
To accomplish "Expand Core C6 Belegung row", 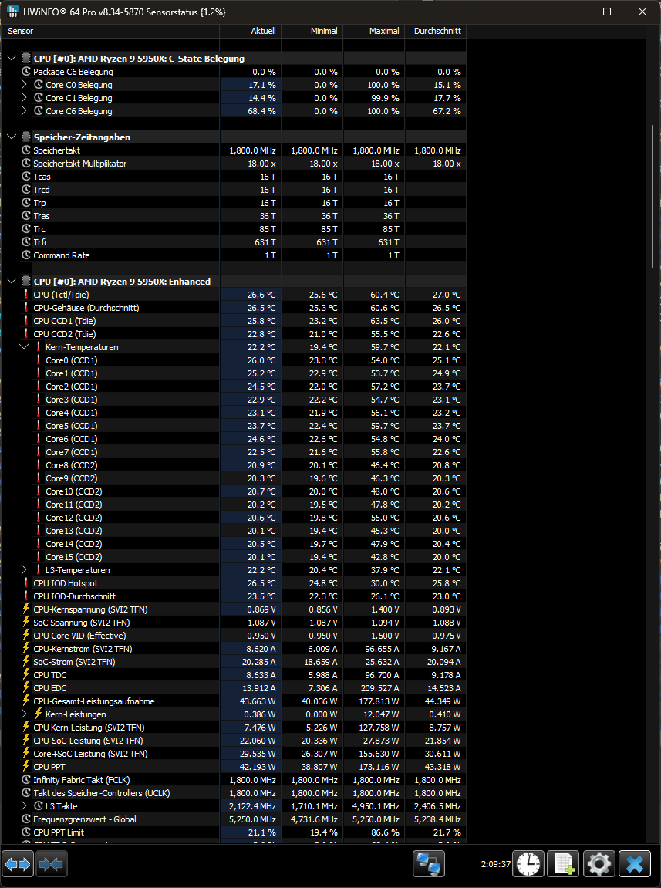I will pos(24,111).
